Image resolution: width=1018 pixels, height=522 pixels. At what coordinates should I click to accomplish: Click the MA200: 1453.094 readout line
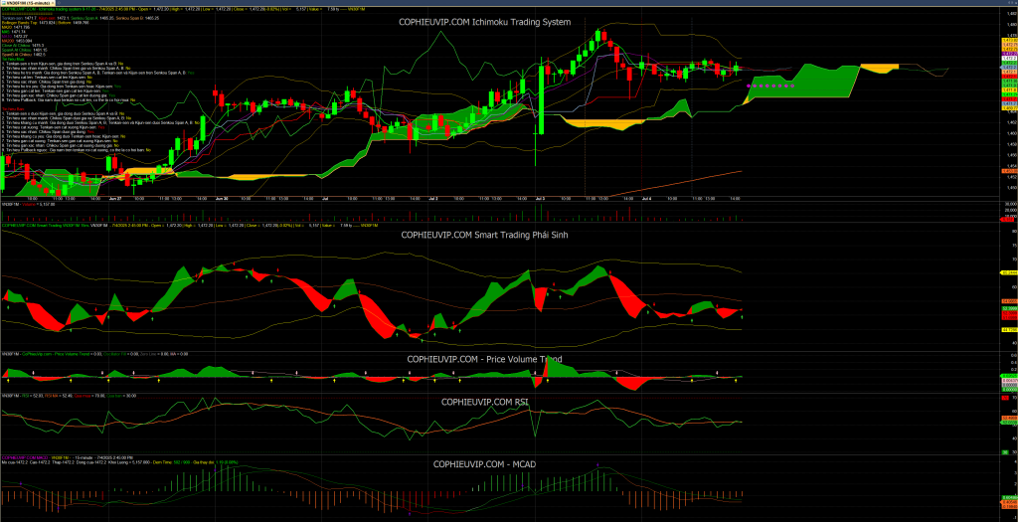pyautogui.click(x=17, y=41)
